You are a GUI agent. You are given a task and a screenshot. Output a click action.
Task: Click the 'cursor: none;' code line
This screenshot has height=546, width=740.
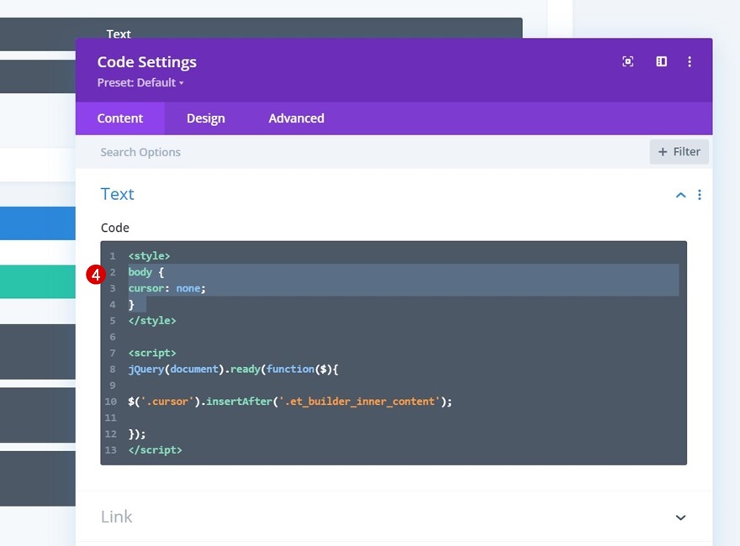click(167, 288)
